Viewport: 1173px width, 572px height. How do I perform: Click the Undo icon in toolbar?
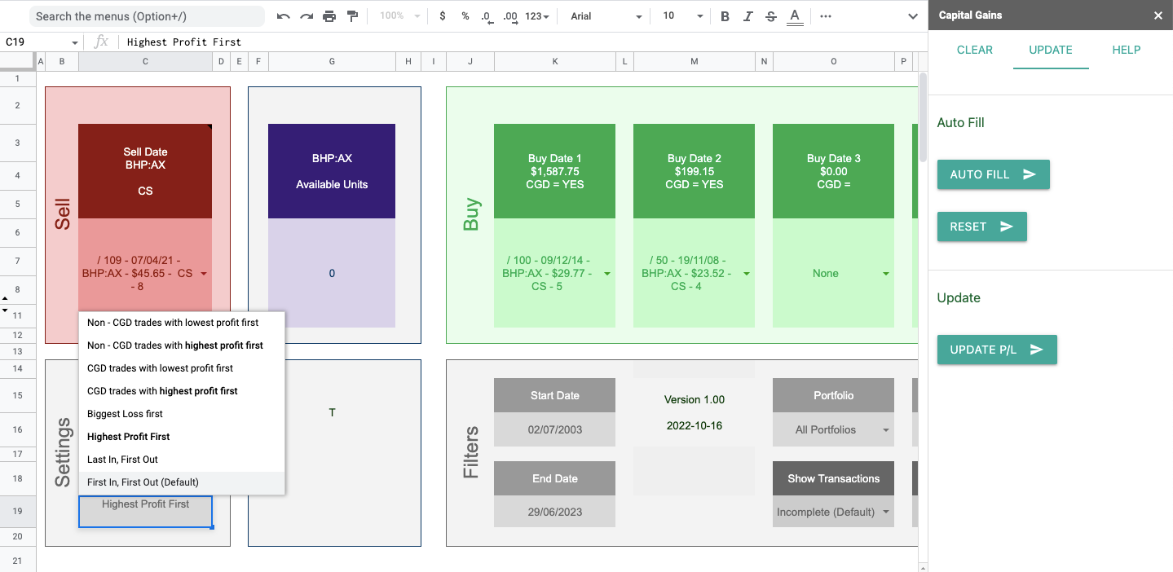[x=283, y=16]
